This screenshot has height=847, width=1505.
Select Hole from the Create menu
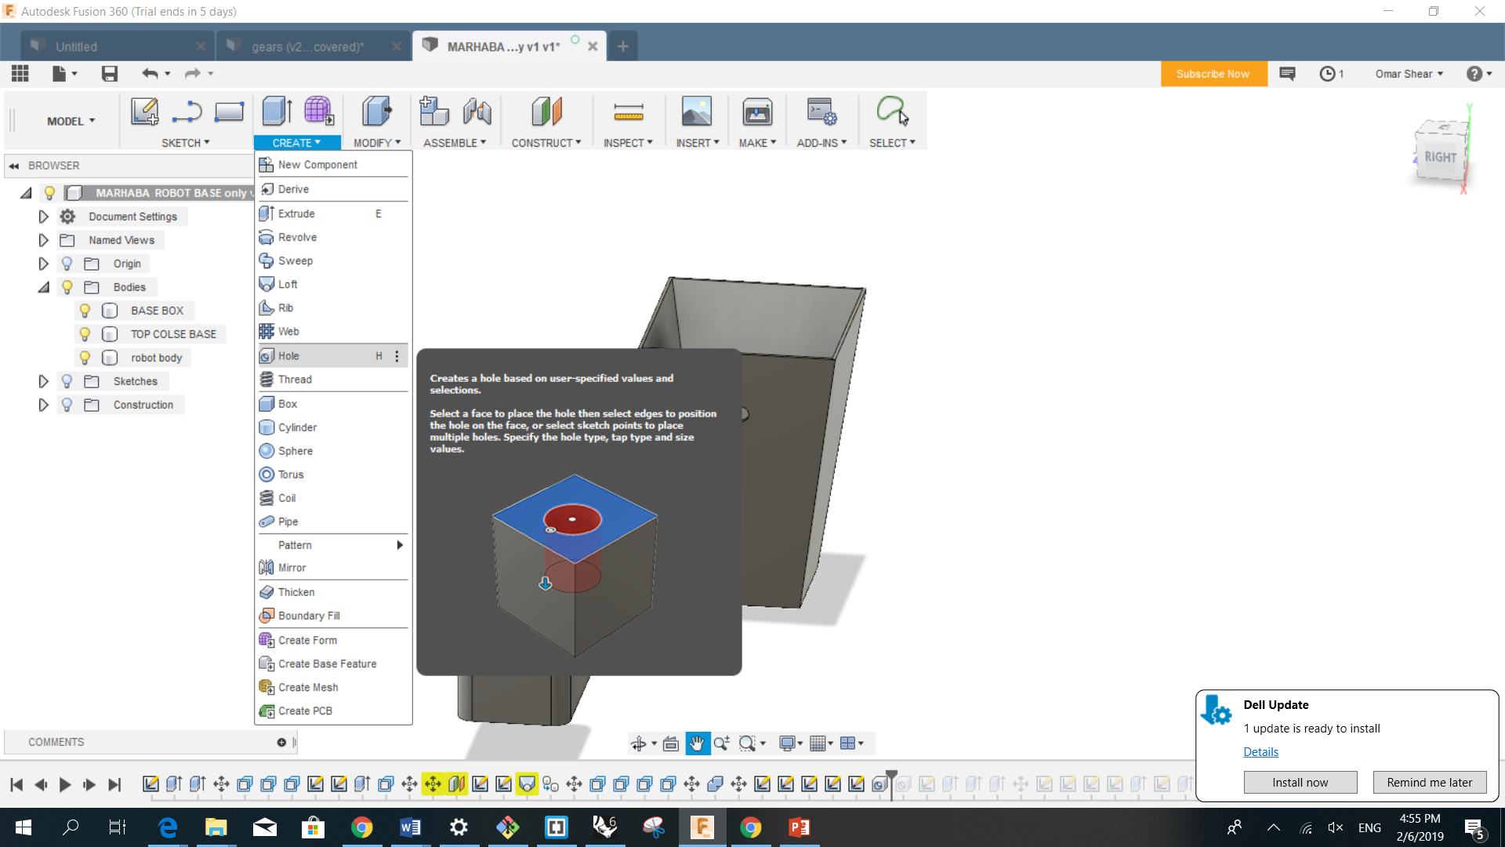coord(333,356)
